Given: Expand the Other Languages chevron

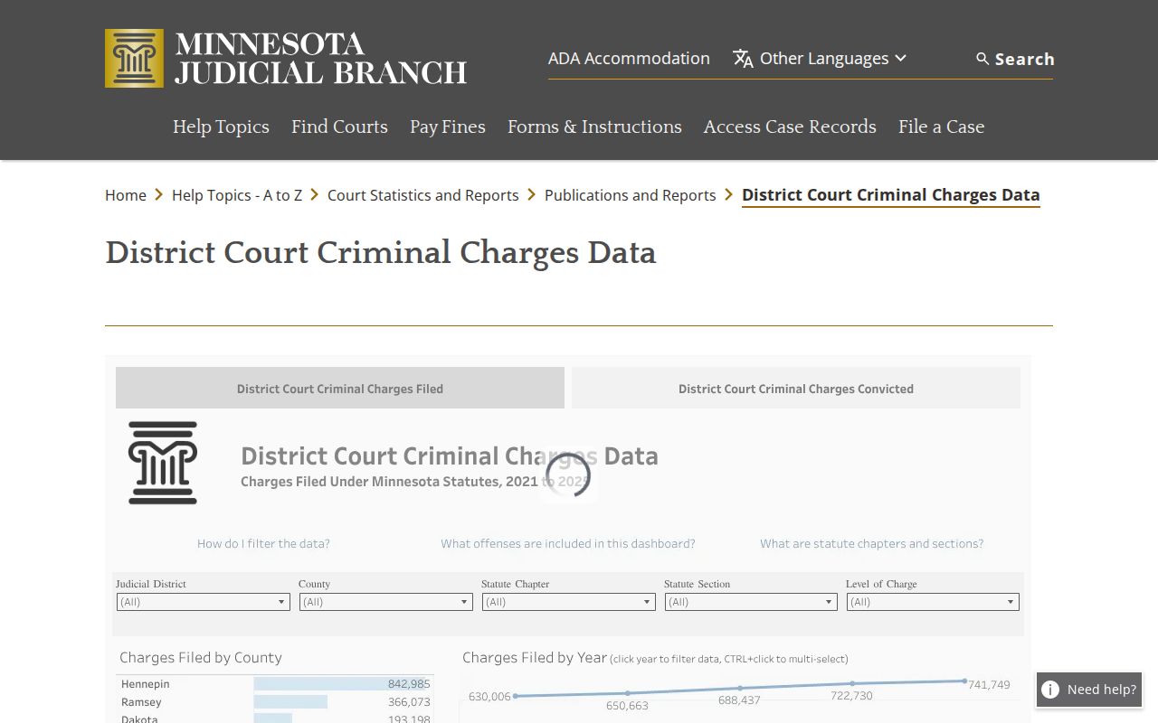Looking at the screenshot, I should [900, 58].
